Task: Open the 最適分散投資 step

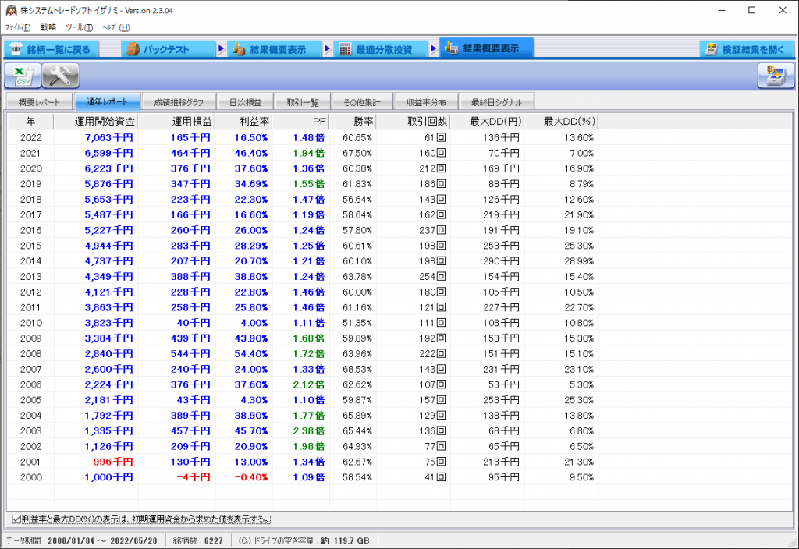Action: point(380,49)
